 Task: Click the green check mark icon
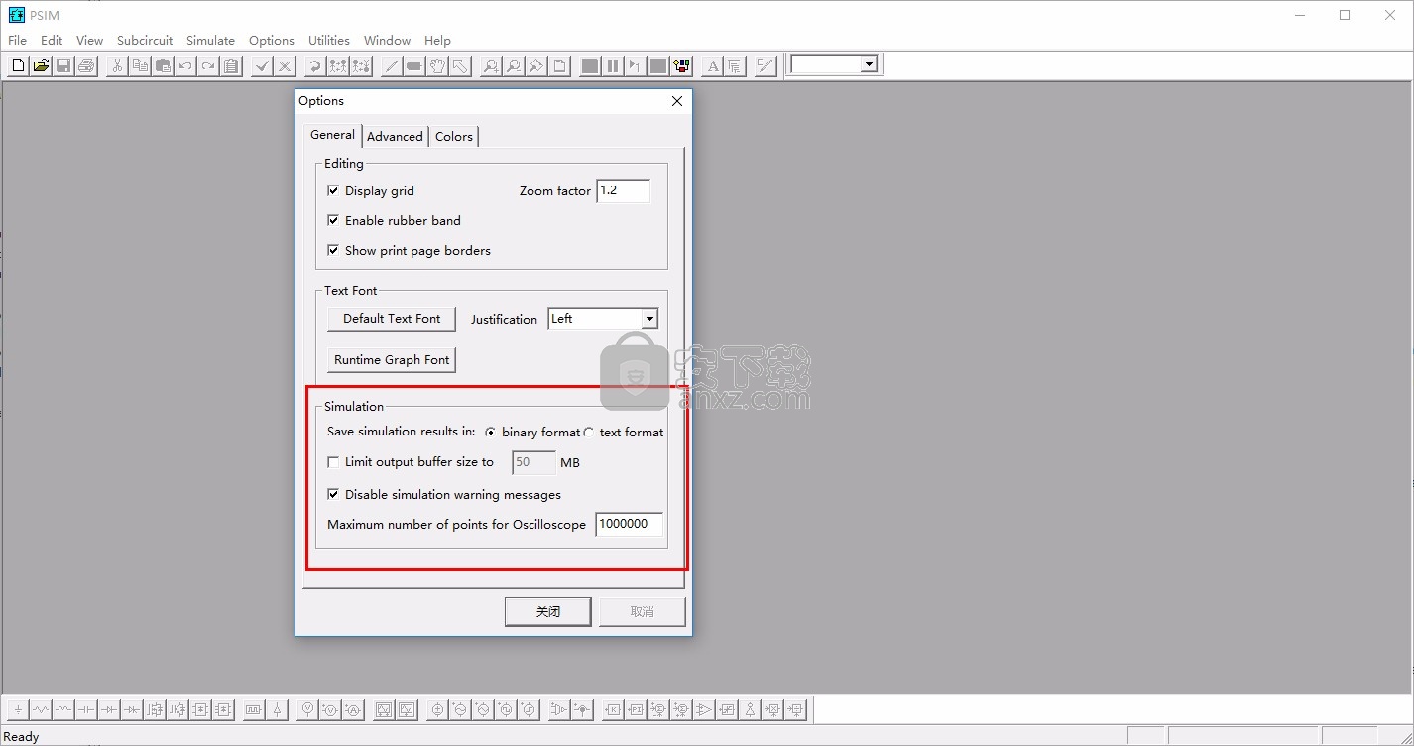[262, 65]
